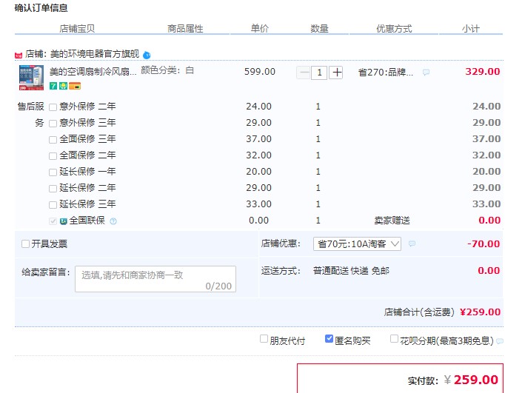505x393 pixels.
Task: Check 全面保修 三年 option
Action: tap(53, 140)
